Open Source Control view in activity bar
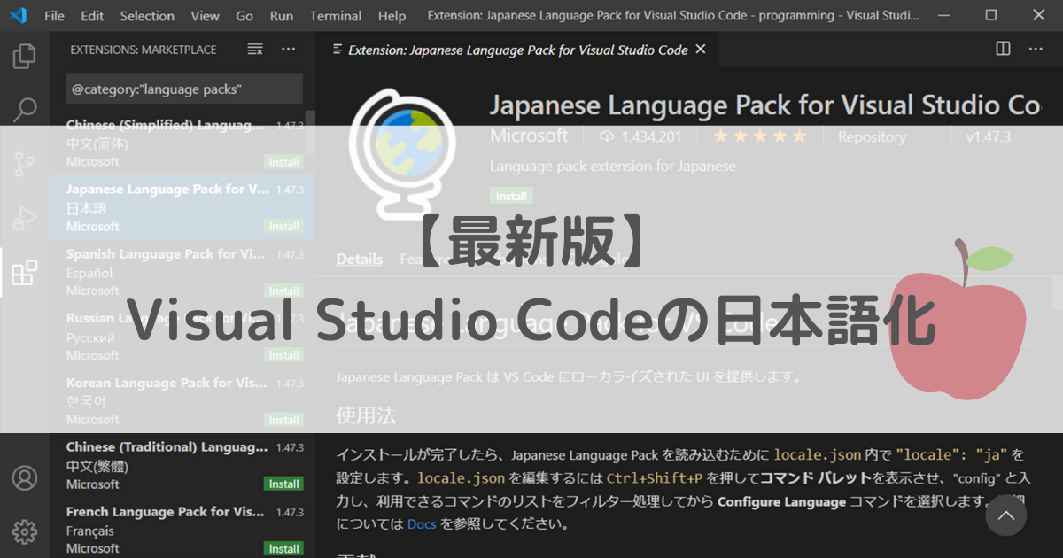The image size is (1063, 558). point(24,164)
